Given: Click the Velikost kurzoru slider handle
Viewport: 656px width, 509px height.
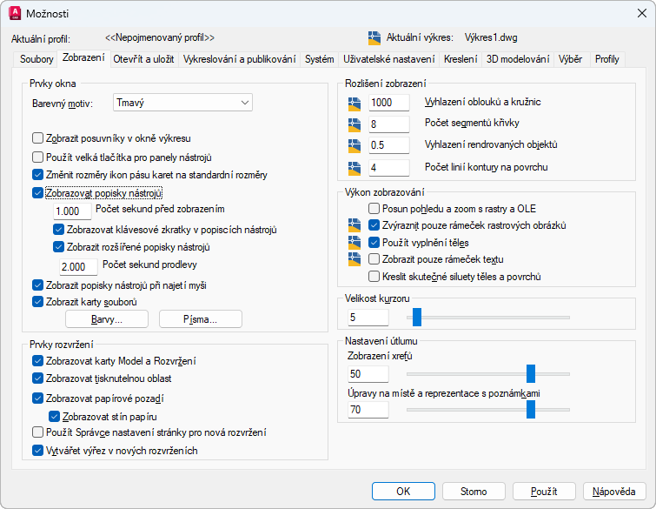Looking at the screenshot, I should (x=417, y=317).
